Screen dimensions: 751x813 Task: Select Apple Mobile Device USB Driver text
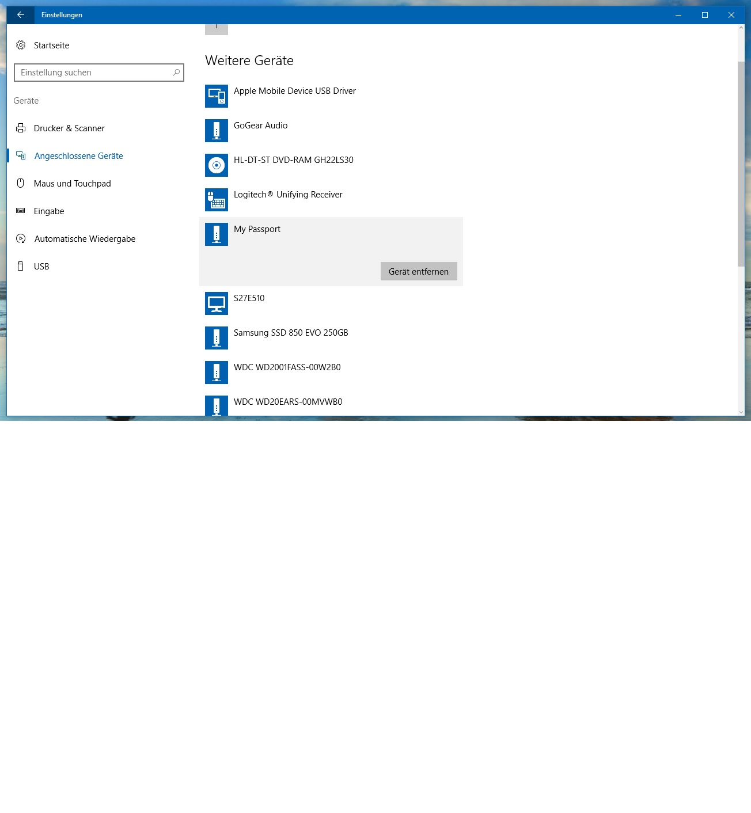295,91
